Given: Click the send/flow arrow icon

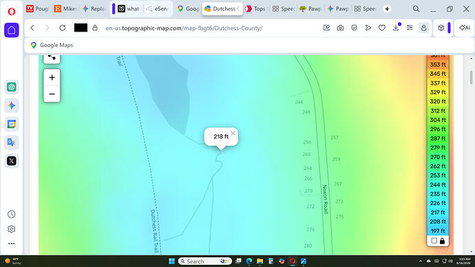Looking at the screenshot, I should pyautogui.click(x=368, y=28).
